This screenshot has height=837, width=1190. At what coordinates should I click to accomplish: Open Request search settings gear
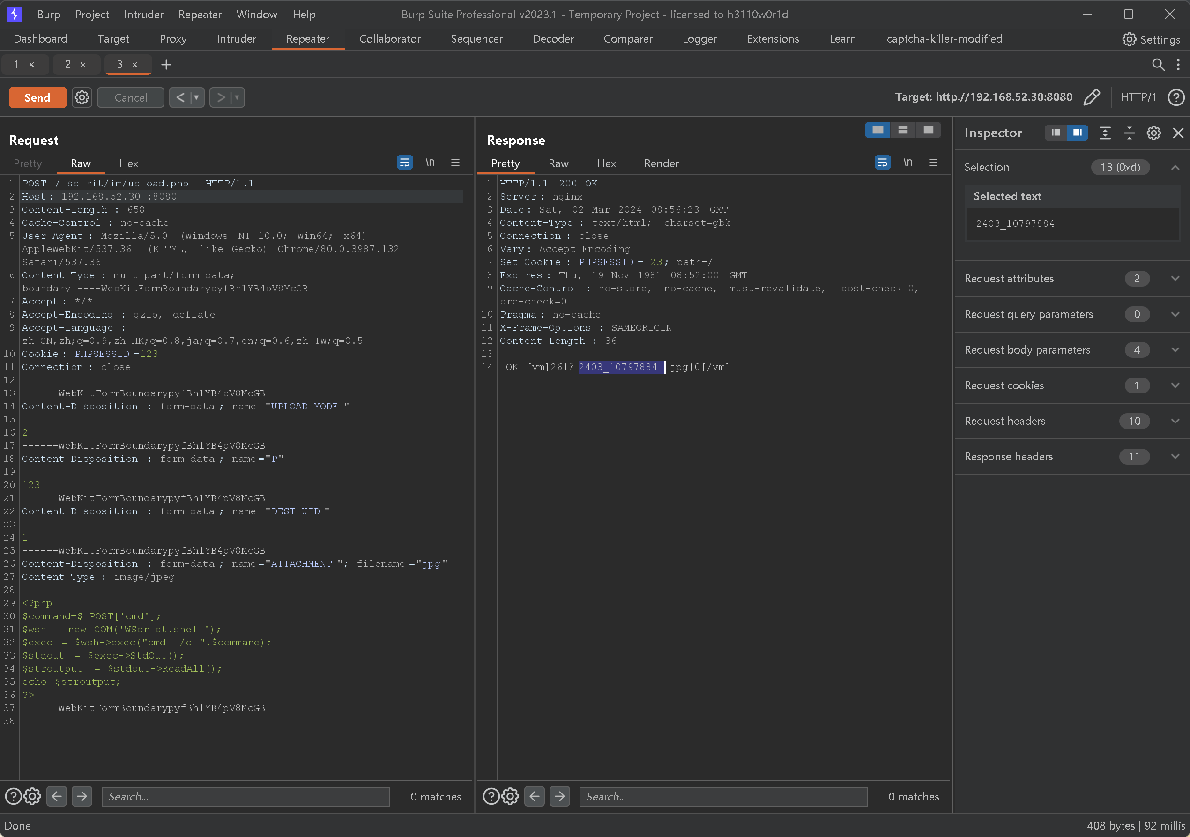[x=32, y=796]
